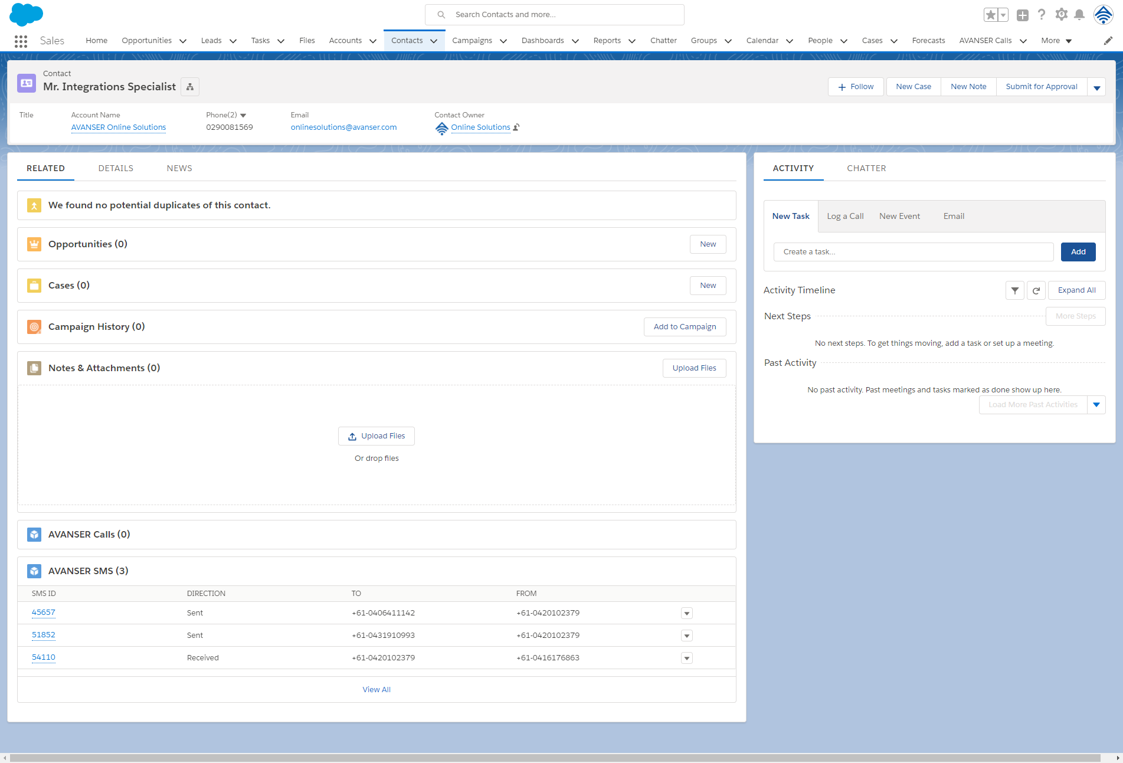This screenshot has width=1123, height=763.
Task: Filter the Activity Timeline
Action: [1014, 290]
